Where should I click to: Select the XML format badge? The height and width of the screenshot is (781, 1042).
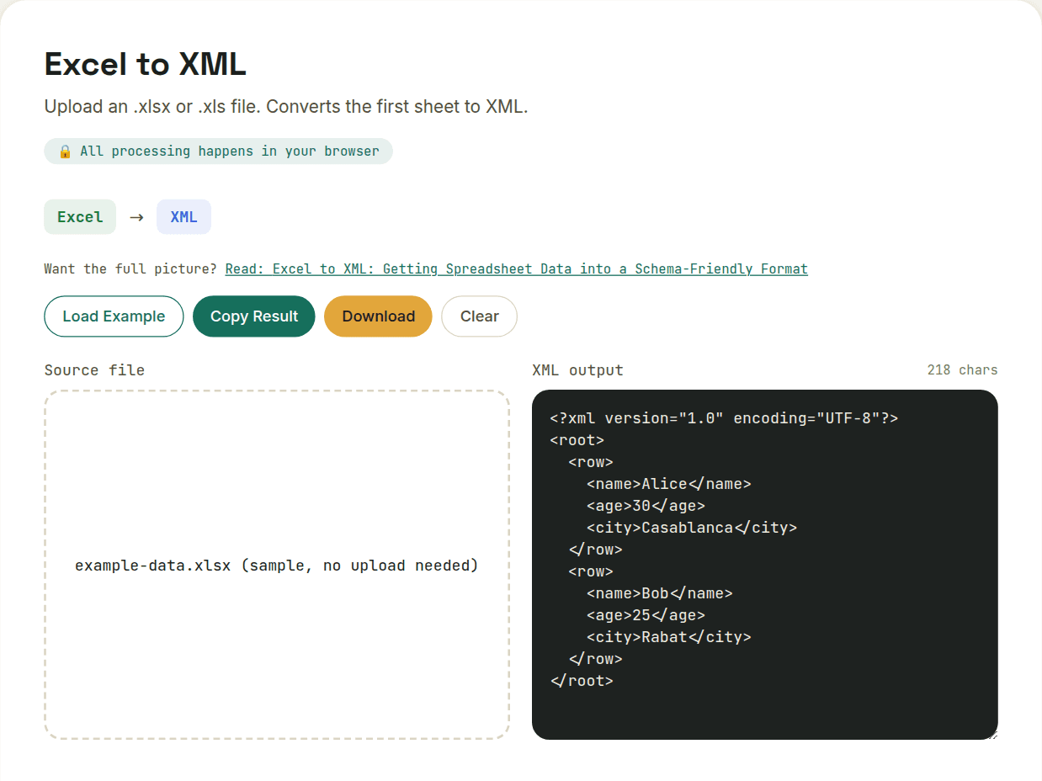coord(183,217)
